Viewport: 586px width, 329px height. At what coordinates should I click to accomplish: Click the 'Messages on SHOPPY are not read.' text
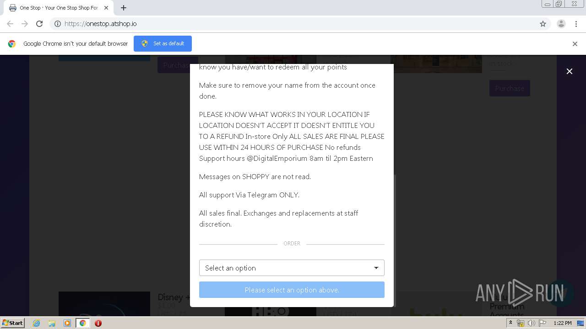pos(255,176)
